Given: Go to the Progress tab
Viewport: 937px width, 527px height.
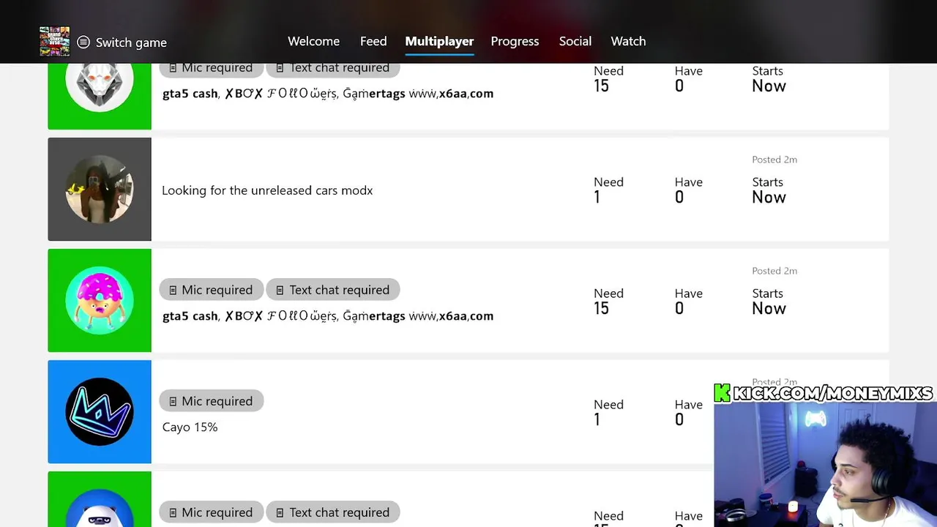Looking at the screenshot, I should (515, 42).
